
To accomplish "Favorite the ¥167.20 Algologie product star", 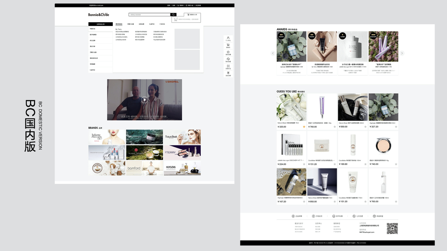I will pyautogui.click(x=304, y=202).
